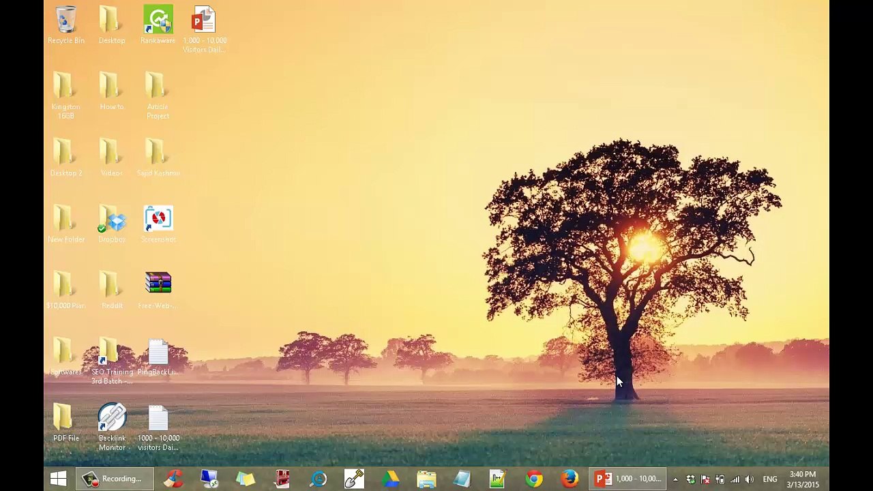Open the Windows Start button

(58, 479)
